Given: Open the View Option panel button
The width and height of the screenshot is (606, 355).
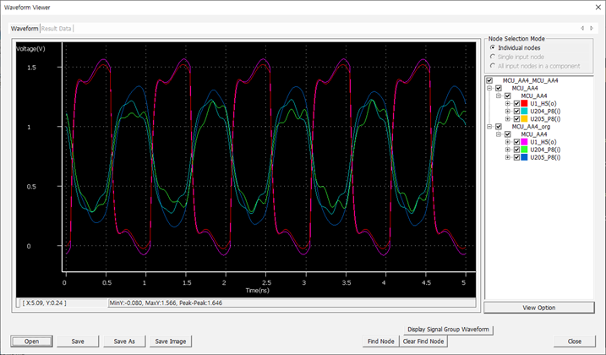Looking at the screenshot, I should [x=539, y=308].
